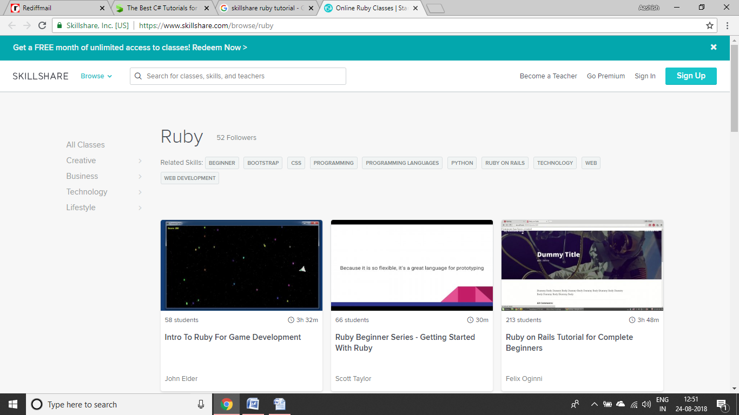This screenshot has height=415, width=739.
Task: Click the secure padlock icon
Action: 60,25
